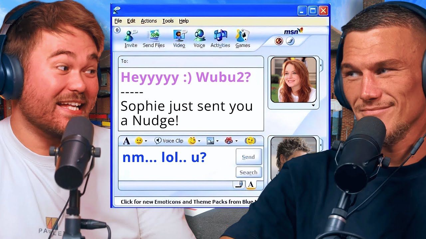Close the MSN chat window

click(x=323, y=11)
